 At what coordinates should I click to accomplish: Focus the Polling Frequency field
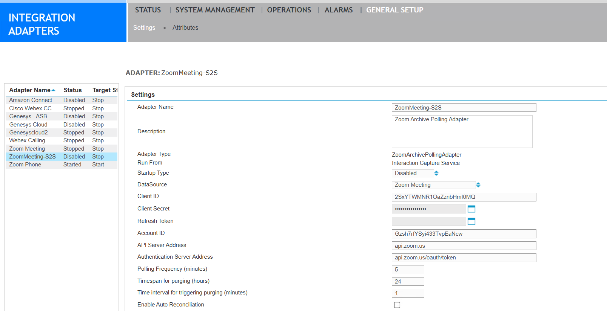click(x=408, y=270)
